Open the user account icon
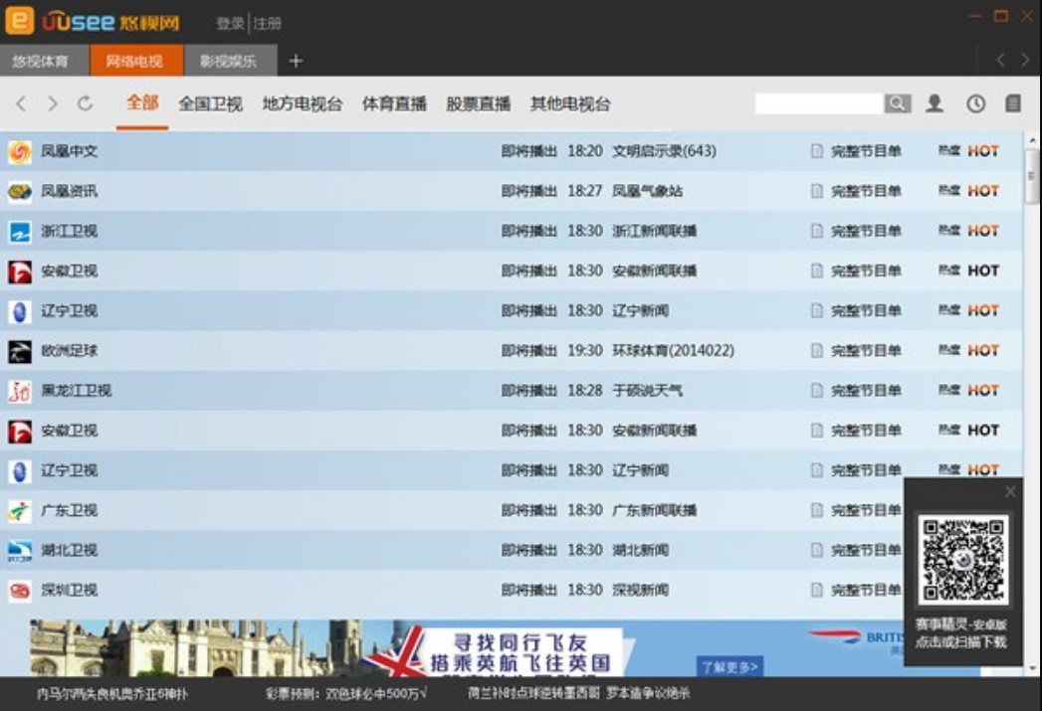Screen dimensions: 1042x711 934,103
